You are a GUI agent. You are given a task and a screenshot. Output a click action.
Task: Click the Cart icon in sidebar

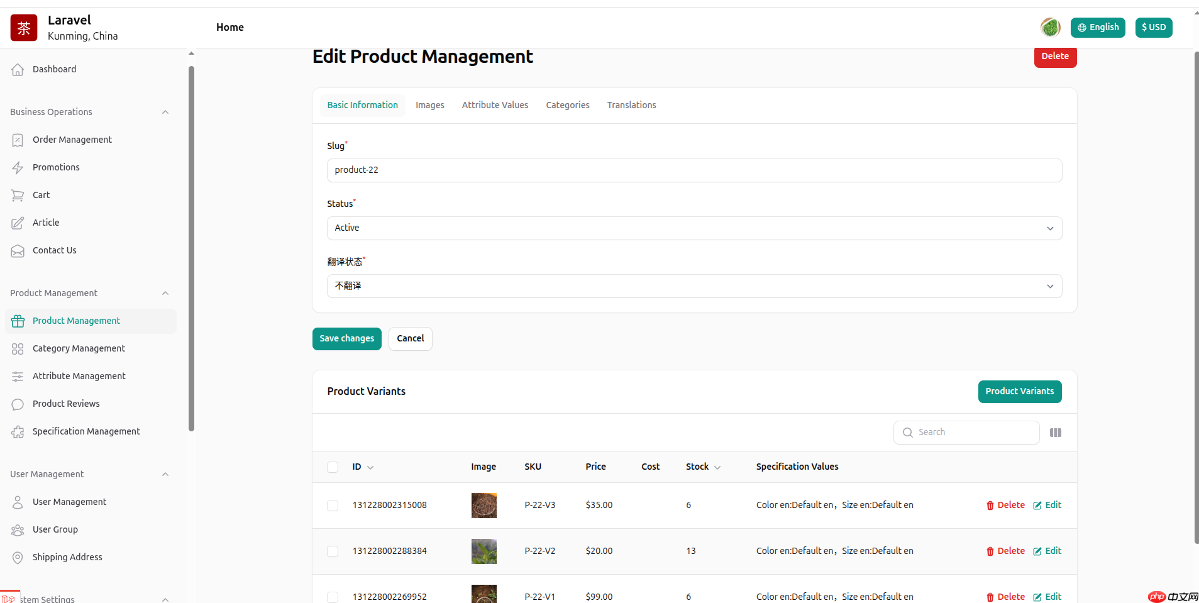point(18,196)
